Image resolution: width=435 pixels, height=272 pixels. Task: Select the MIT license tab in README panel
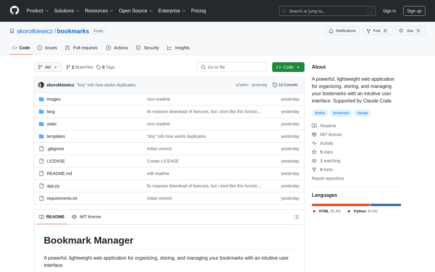tap(86, 217)
